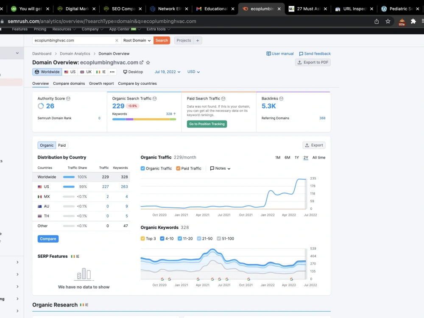This screenshot has width=424, height=318.
Task: Open the browser extensions puzzle icon
Action: (413, 21)
